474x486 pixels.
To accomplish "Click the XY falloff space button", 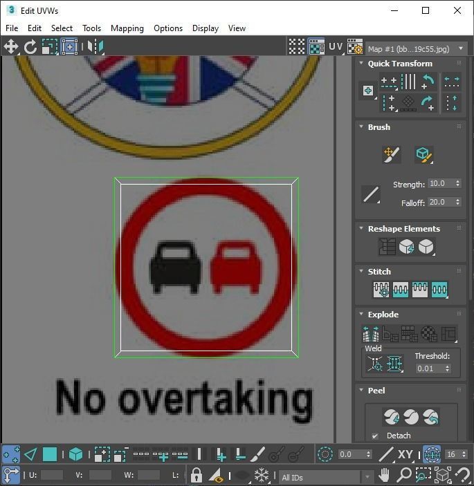I will point(405,455).
